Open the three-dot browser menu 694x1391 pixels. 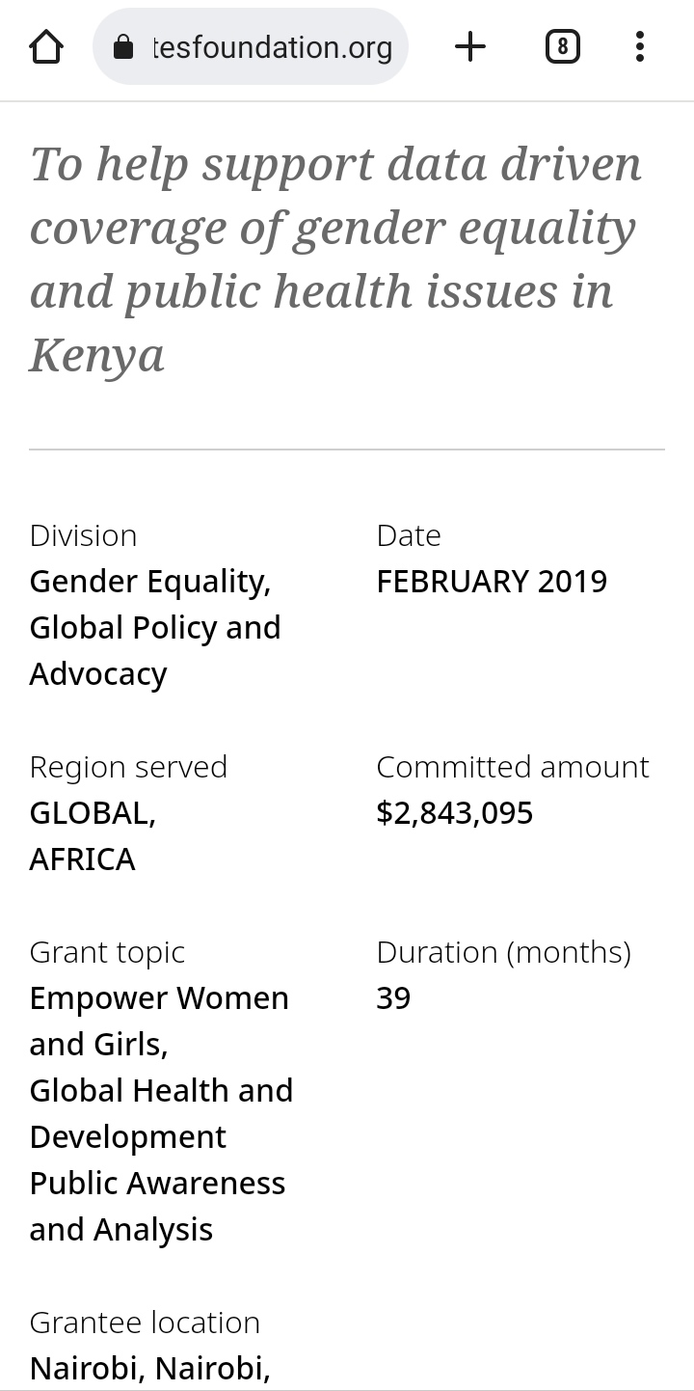coord(640,46)
